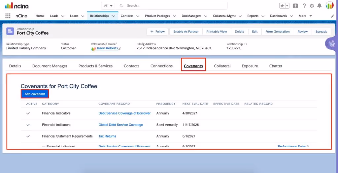Expand the Contacts nav menu chevron

[138, 16]
